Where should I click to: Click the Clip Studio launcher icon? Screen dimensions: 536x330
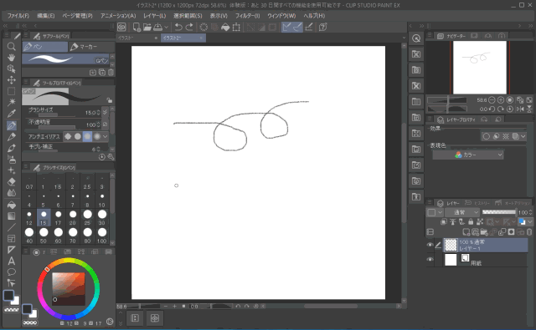click(121, 27)
